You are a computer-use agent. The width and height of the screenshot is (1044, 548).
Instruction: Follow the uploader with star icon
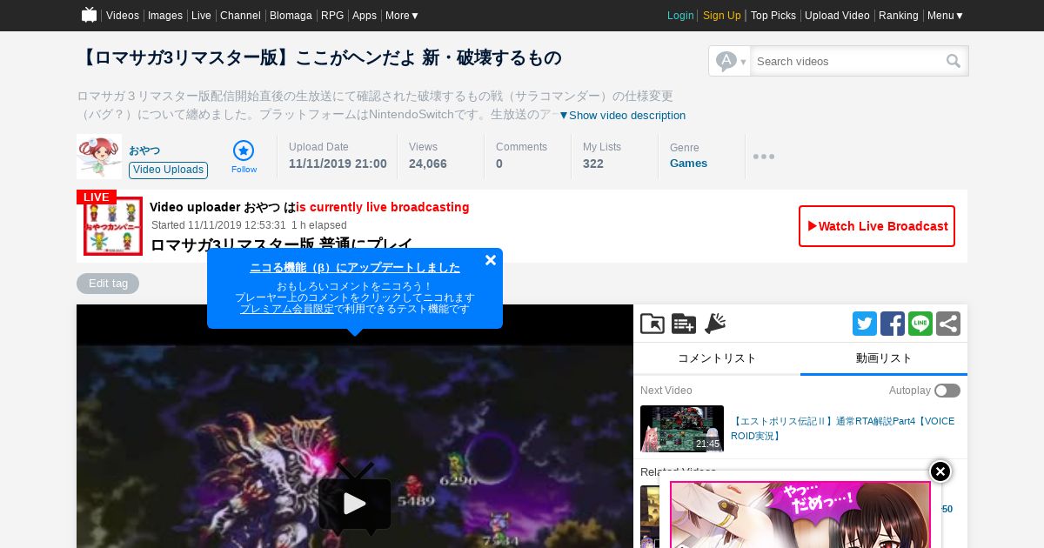(244, 157)
